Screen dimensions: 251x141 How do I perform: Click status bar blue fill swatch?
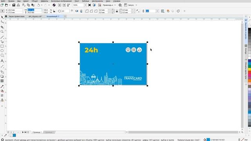click(x=208, y=140)
